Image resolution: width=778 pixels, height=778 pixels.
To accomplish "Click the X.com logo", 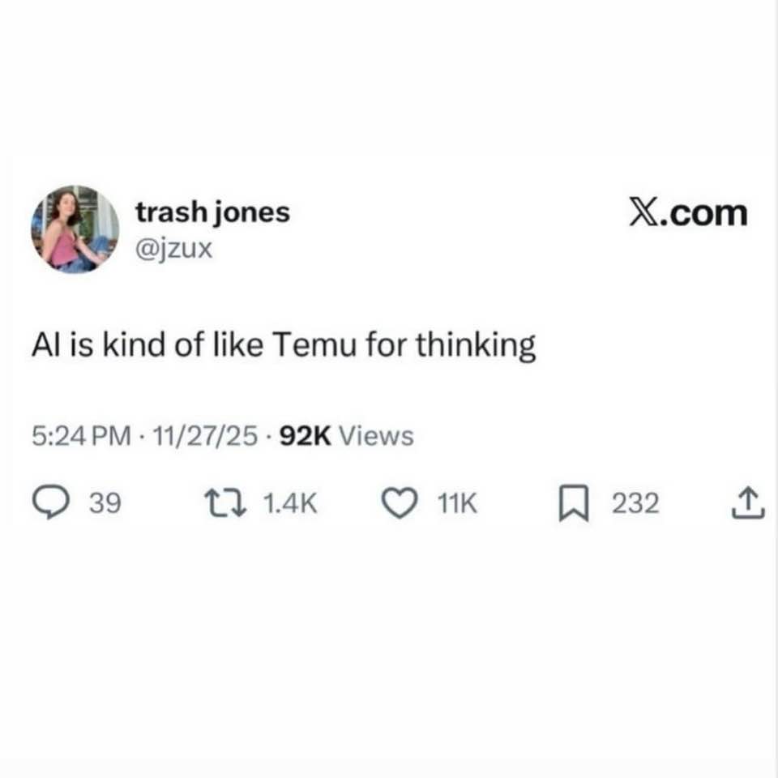I will pos(688,213).
